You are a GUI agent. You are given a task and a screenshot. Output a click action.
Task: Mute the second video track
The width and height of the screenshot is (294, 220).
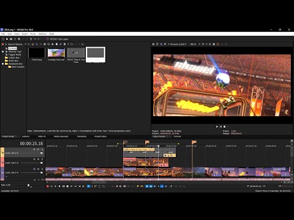(38, 159)
